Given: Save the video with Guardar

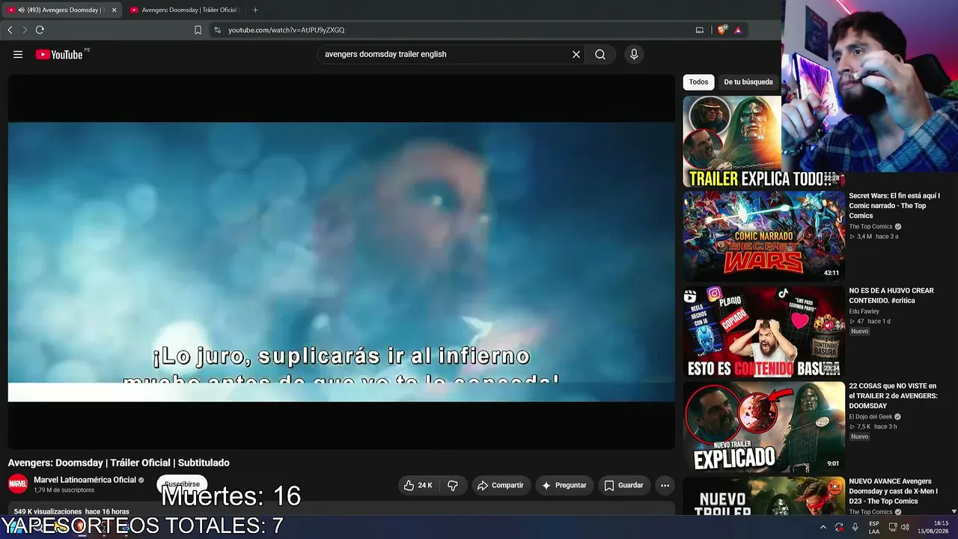Looking at the screenshot, I should [x=624, y=485].
